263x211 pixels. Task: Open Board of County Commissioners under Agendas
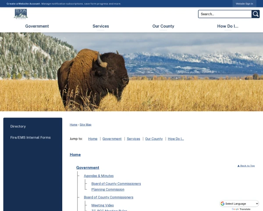pyautogui.click(x=116, y=184)
